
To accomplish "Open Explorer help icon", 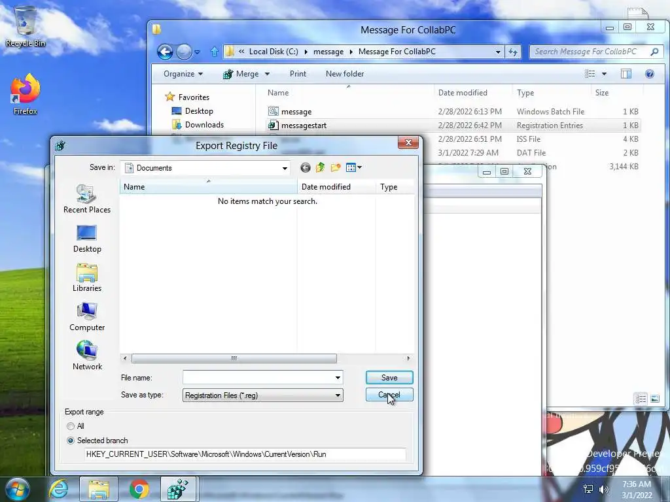I will point(650,74).
